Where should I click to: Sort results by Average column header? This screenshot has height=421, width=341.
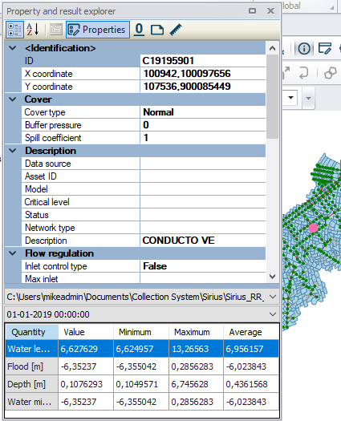251,332
